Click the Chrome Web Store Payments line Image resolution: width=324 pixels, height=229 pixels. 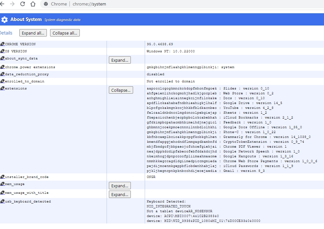pyautogui.click(x=232, y=161)
